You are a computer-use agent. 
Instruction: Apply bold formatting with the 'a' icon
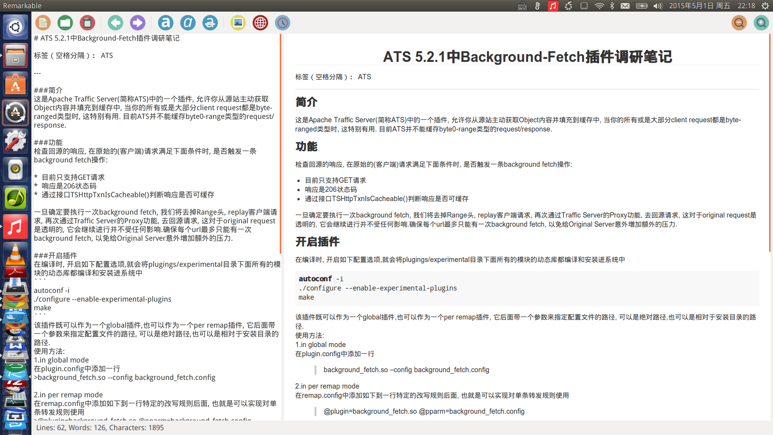[x=166, y=23]
